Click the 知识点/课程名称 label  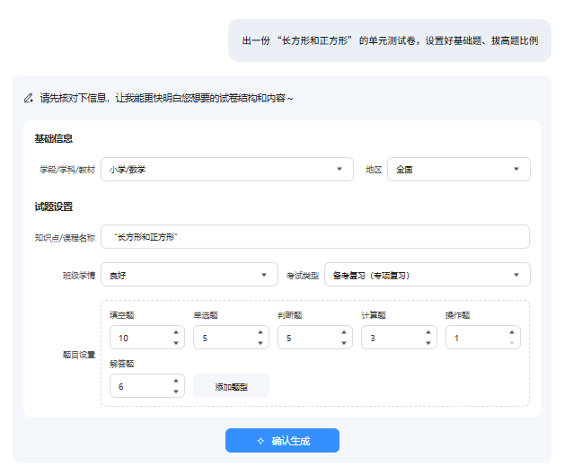point(65,238)
